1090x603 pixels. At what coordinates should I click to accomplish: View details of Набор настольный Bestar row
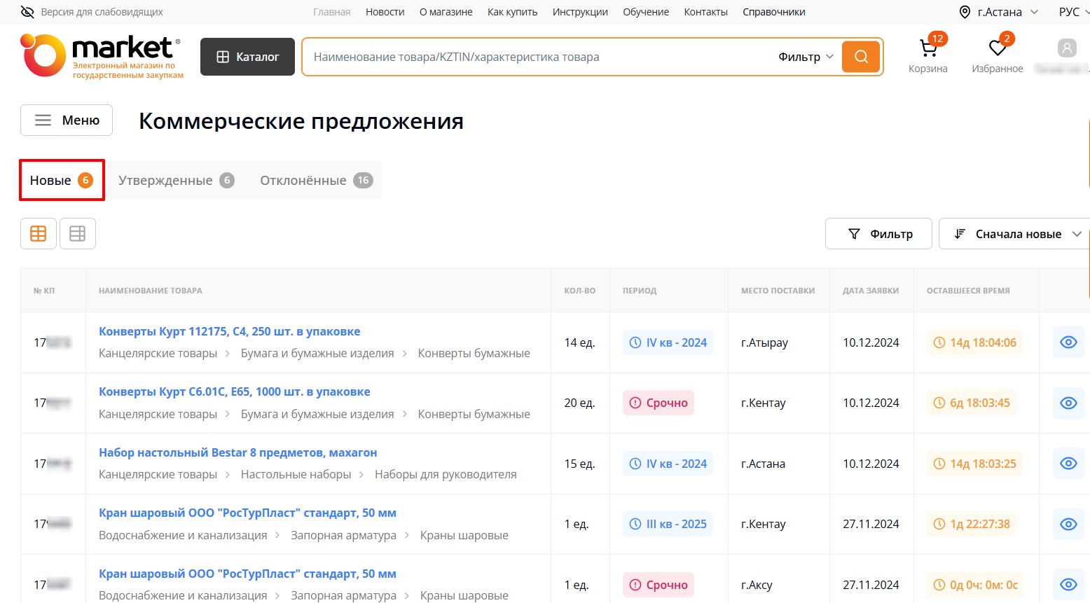pyautogui.click(x=1068, y=464)
